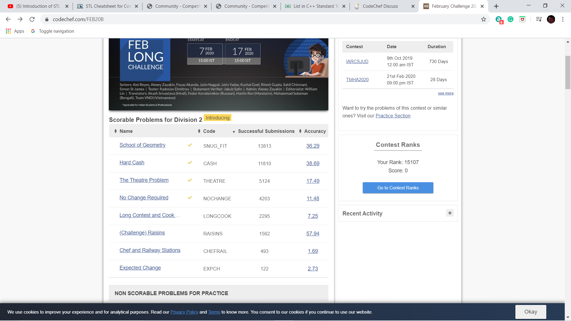Sort problems by Accuracy column

[315, 131]
